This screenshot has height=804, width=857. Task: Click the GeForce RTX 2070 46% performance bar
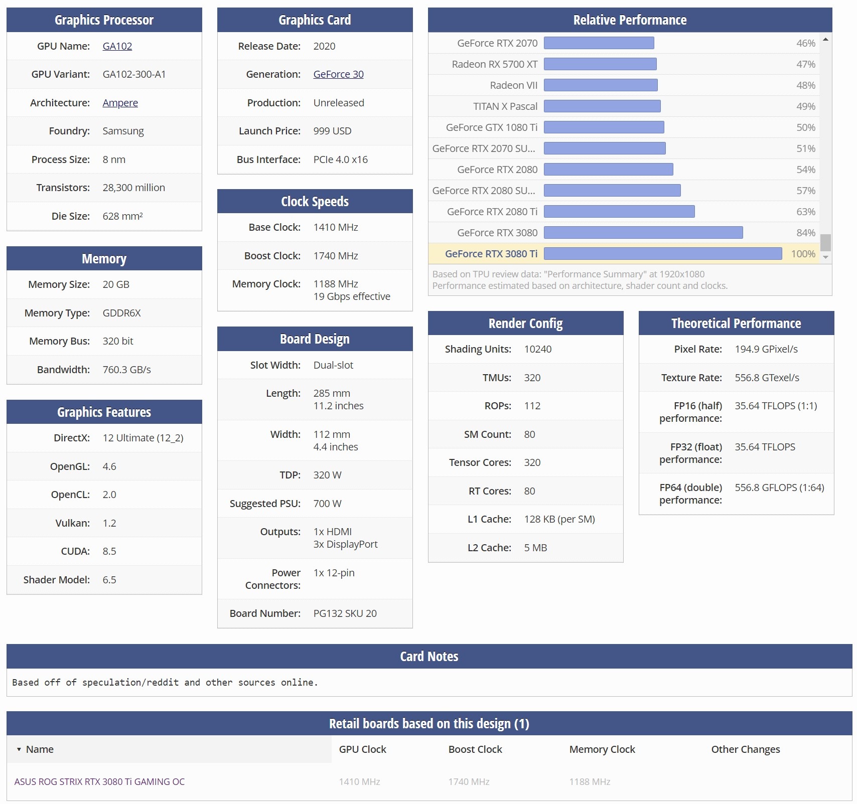pos(599,43)
